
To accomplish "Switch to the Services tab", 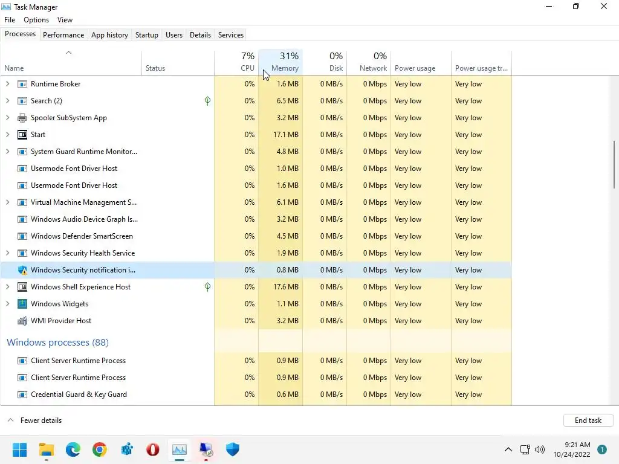I will point(231,35).
